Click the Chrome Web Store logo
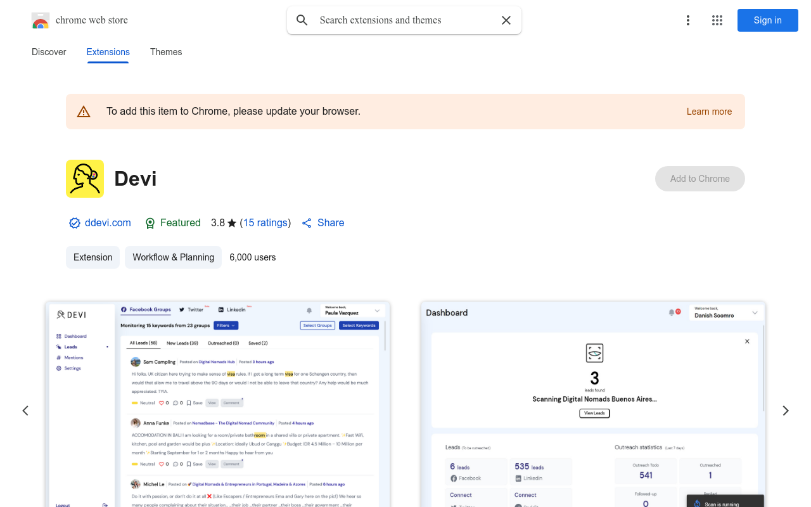 point(41,20)
